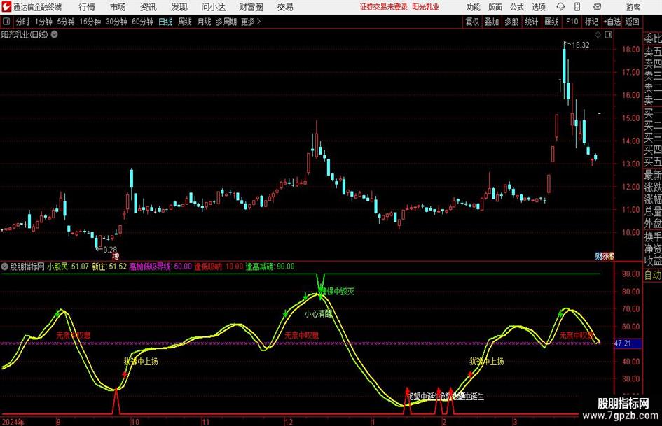662x426 pixels.
Task: Click the 画线 drawing toolbar button
Action: (551, 22)
